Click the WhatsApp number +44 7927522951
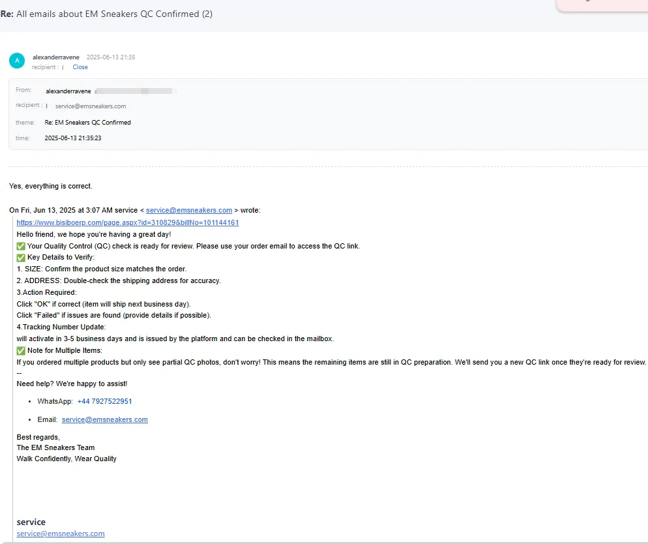This screenshot has height=544, width=648. (x=104, y=401)
